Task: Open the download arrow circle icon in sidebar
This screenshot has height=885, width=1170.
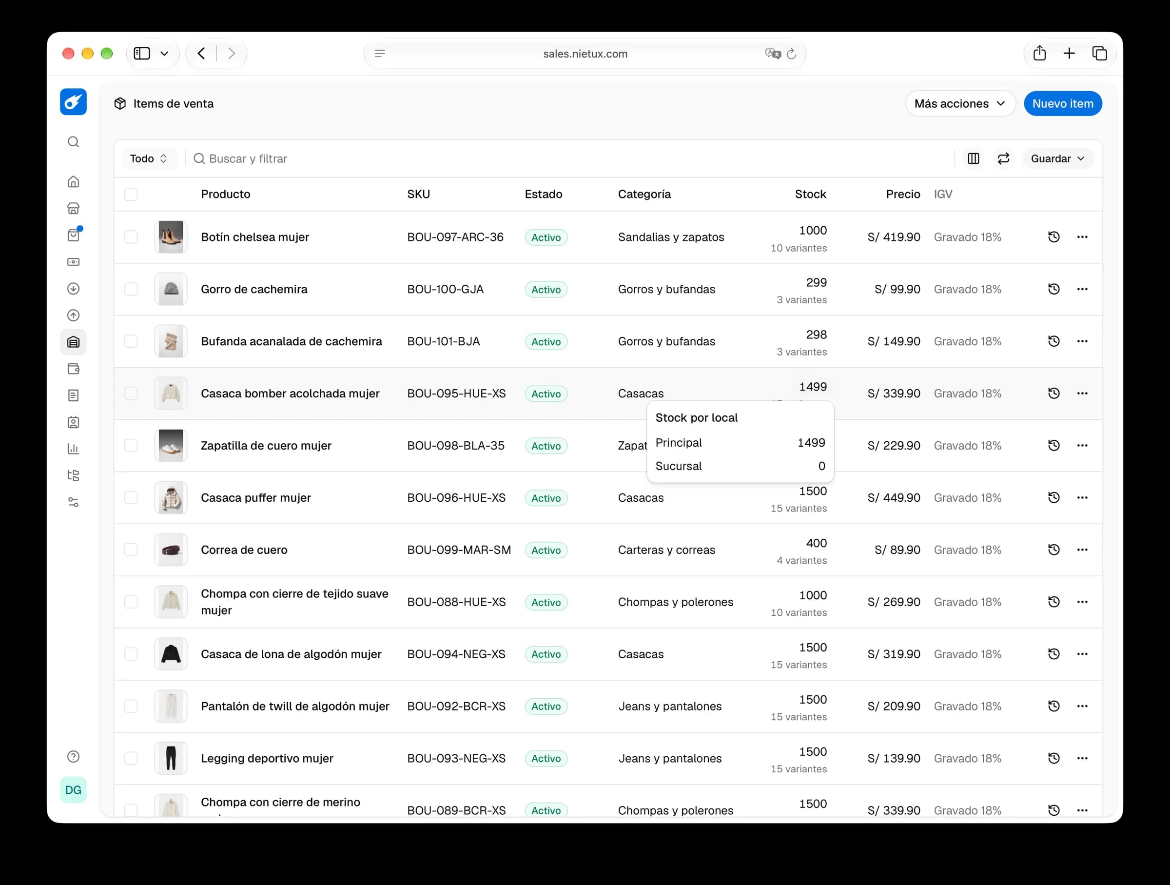Action: pyautogui.click(x=74, y=289)
